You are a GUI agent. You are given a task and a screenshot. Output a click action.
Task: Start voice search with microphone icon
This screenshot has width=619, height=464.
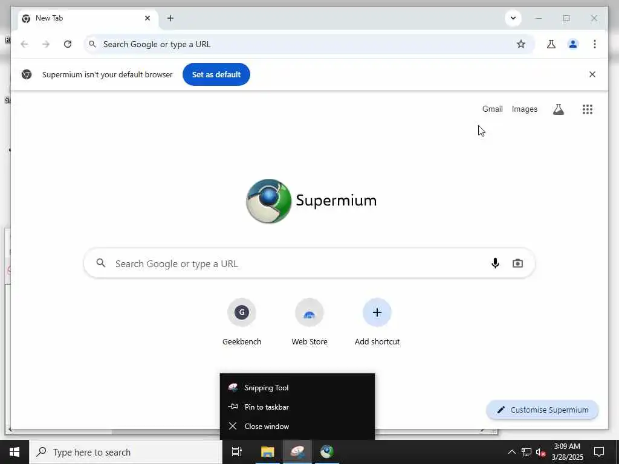(x=495, y=263)
